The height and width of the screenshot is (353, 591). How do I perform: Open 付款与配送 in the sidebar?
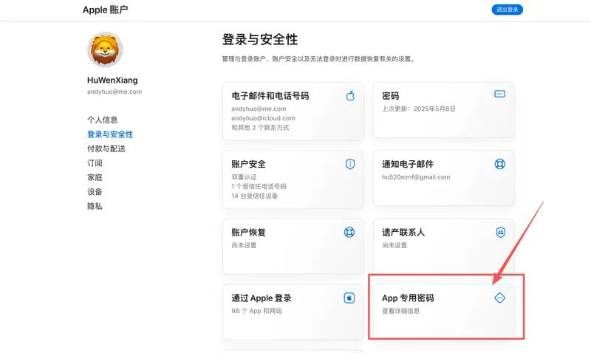[106, 148]
